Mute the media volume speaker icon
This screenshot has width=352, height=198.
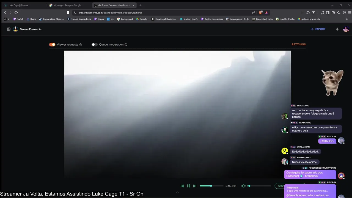243,186
